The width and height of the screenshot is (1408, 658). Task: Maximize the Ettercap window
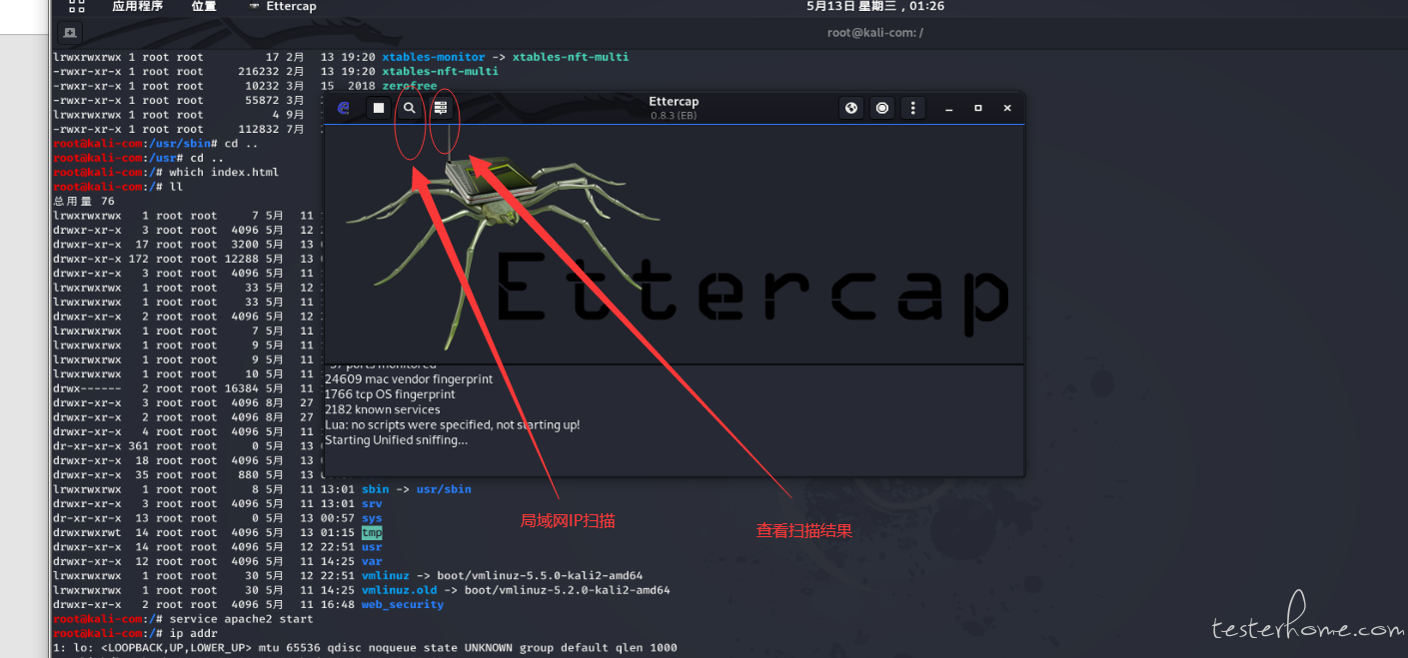pyautogui.click(x=978, y=108)
